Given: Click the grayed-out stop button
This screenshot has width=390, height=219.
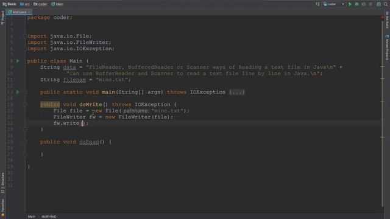Looking at the screenshot, I should pos(370,4).
